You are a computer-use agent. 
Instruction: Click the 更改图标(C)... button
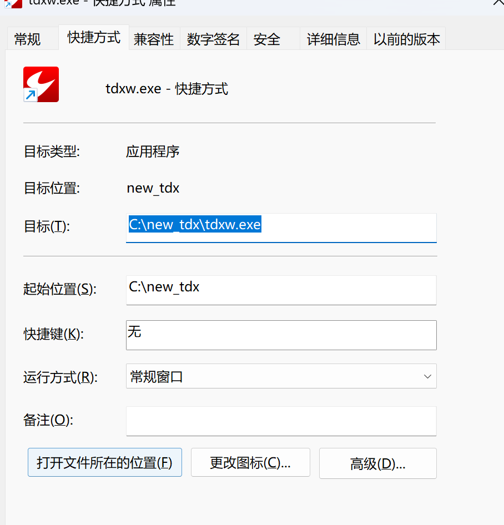point(250,462)
